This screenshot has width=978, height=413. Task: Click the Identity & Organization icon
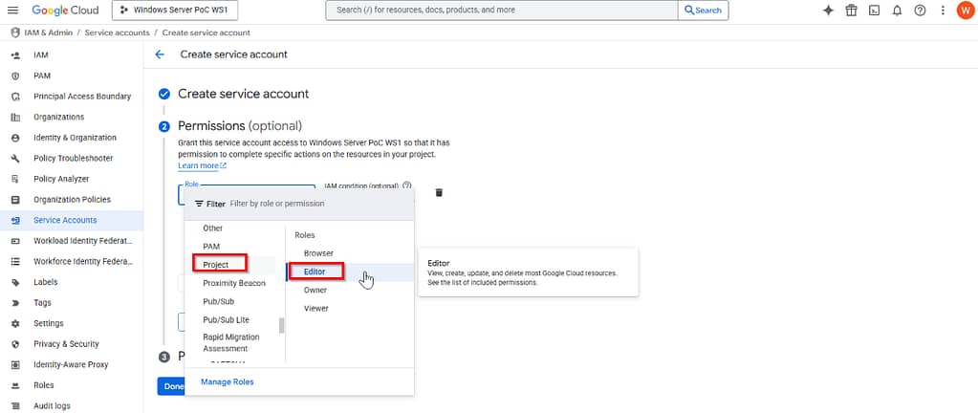click(x=15, y=138)
